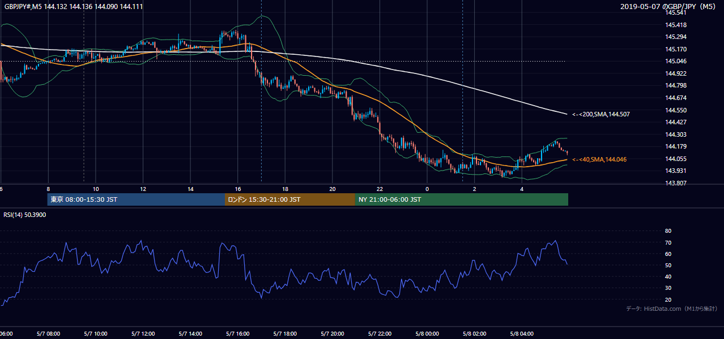Screen dimensions: 724x339
Task: Click price axis value 144.427
Action: [x=676, y=122]
